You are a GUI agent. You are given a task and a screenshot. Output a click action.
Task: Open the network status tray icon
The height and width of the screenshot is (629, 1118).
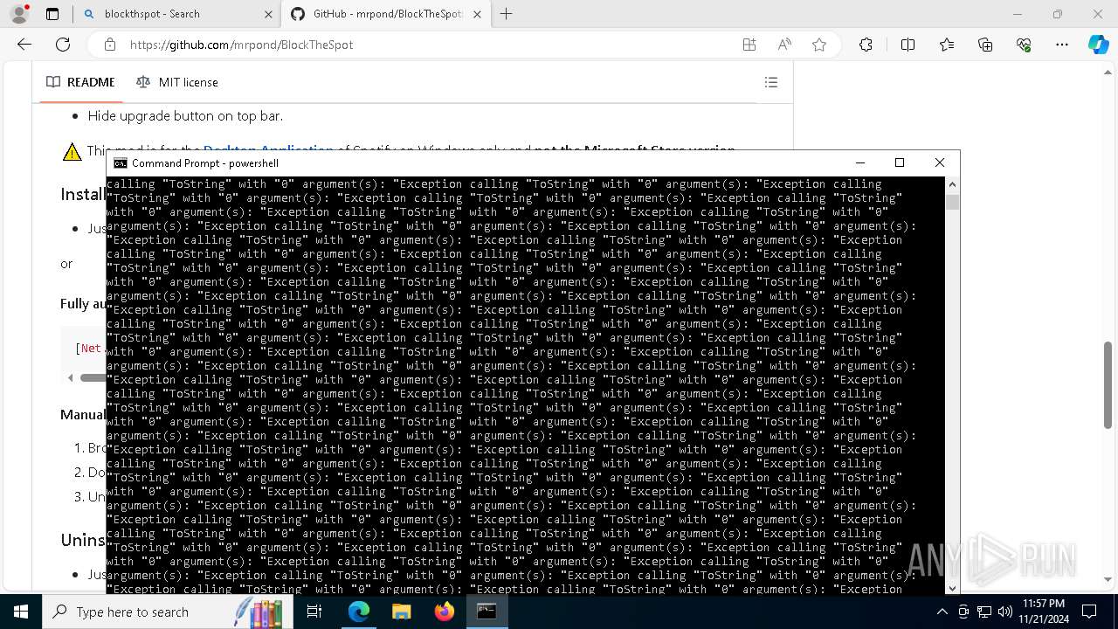tap(984, 612)
